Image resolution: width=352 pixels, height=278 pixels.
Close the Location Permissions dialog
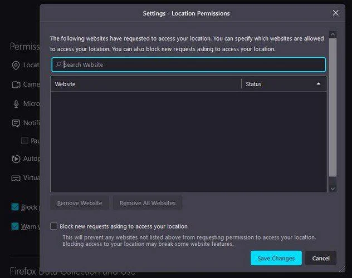point(335,13)
